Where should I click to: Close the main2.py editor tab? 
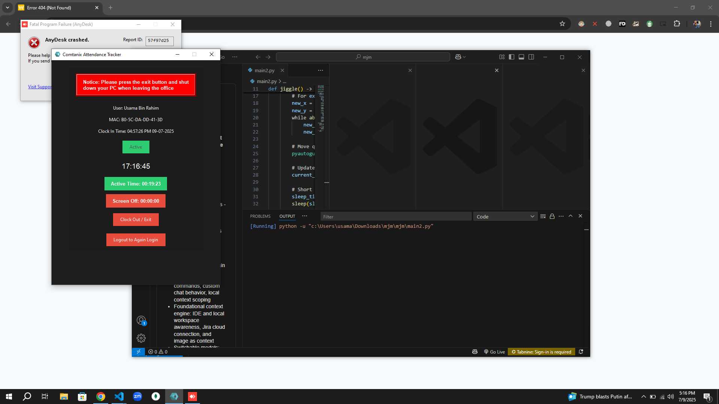282,70
